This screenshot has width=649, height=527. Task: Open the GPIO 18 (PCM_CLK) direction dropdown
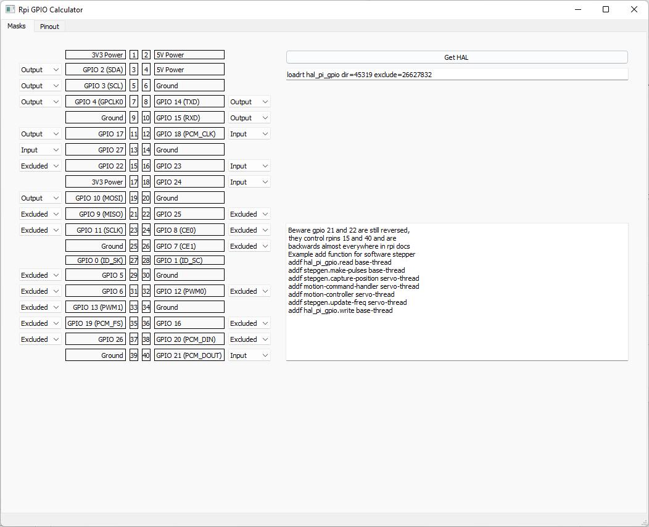tap(249, 134)
